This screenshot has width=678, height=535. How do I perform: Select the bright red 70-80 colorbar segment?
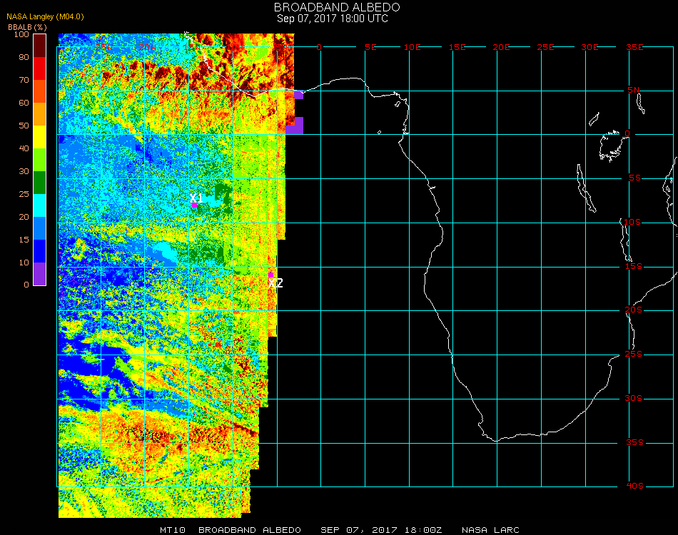click(x=40, y=68)
